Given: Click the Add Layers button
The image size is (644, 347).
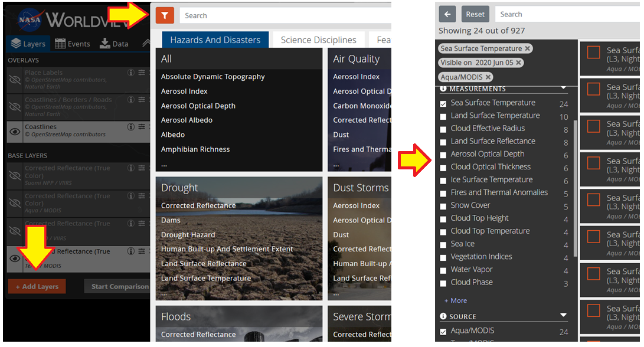Looking at the screenshot, I should click(37, 287).
